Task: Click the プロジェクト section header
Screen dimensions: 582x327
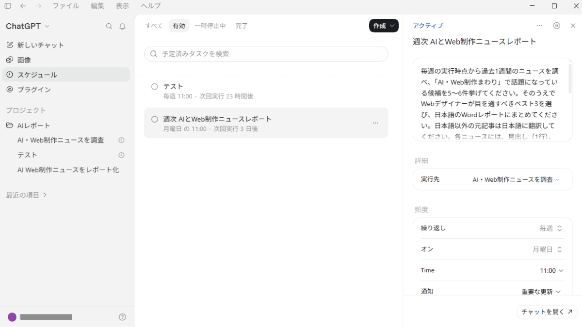Action: click(x=26, y=110)
